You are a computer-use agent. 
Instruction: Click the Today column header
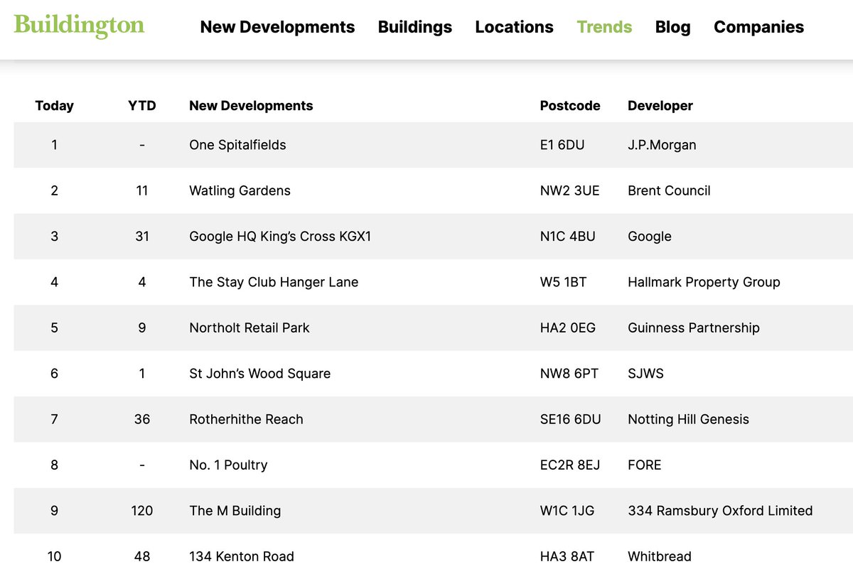point(54,106)
